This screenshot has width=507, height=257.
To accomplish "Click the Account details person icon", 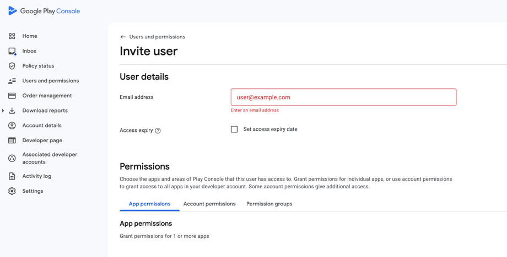I will click(x=12, y=125).
